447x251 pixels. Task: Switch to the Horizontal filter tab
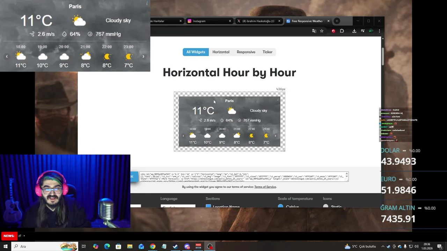coord(221,52)
